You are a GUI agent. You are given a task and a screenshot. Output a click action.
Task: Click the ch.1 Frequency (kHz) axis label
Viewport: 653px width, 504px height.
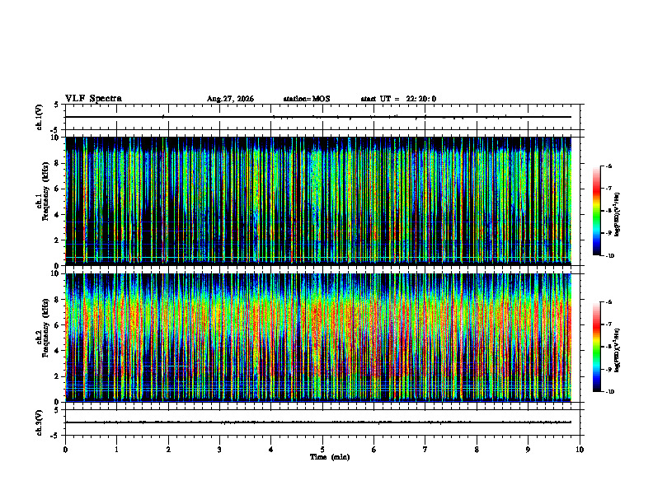(x=42, y=201)
